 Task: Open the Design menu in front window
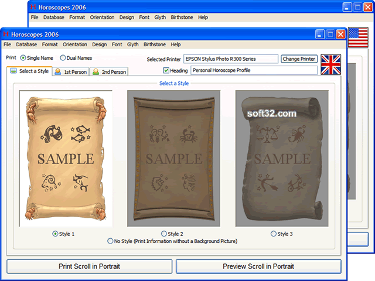coord(100,44)
